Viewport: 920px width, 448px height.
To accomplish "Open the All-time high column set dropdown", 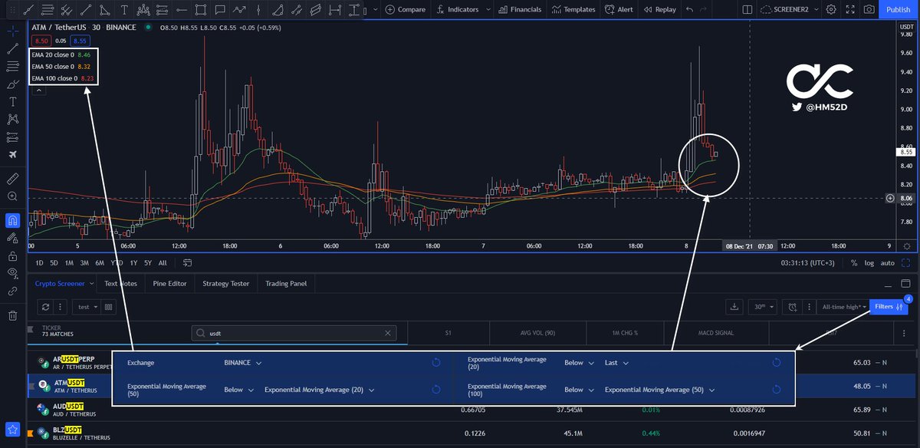I will (x=842, y=307).
